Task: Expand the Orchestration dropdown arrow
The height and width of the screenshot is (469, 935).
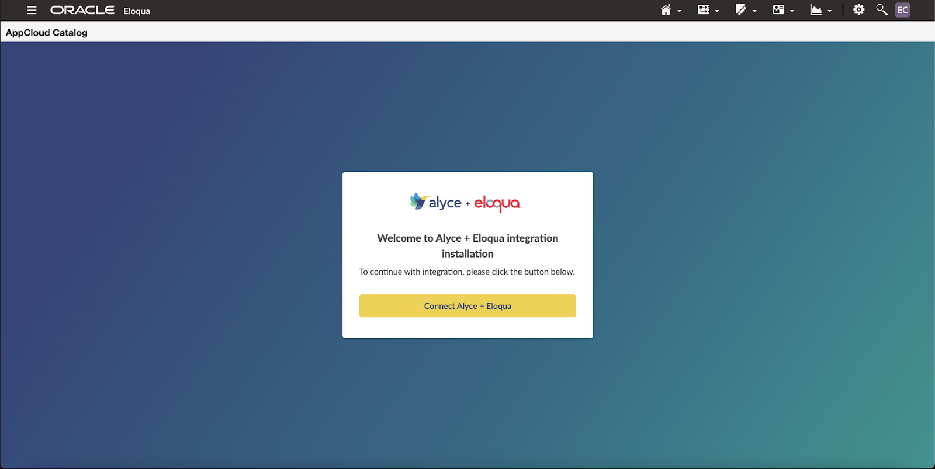Action: pos(717,11)
